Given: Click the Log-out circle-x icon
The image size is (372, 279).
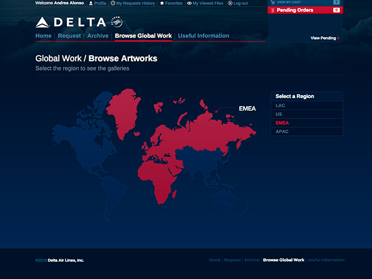Looking at the screenshot, I should (x=230, y=3).
